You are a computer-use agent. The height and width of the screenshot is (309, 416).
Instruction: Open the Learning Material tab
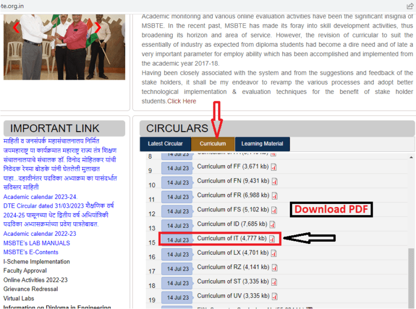pos(262,144)
